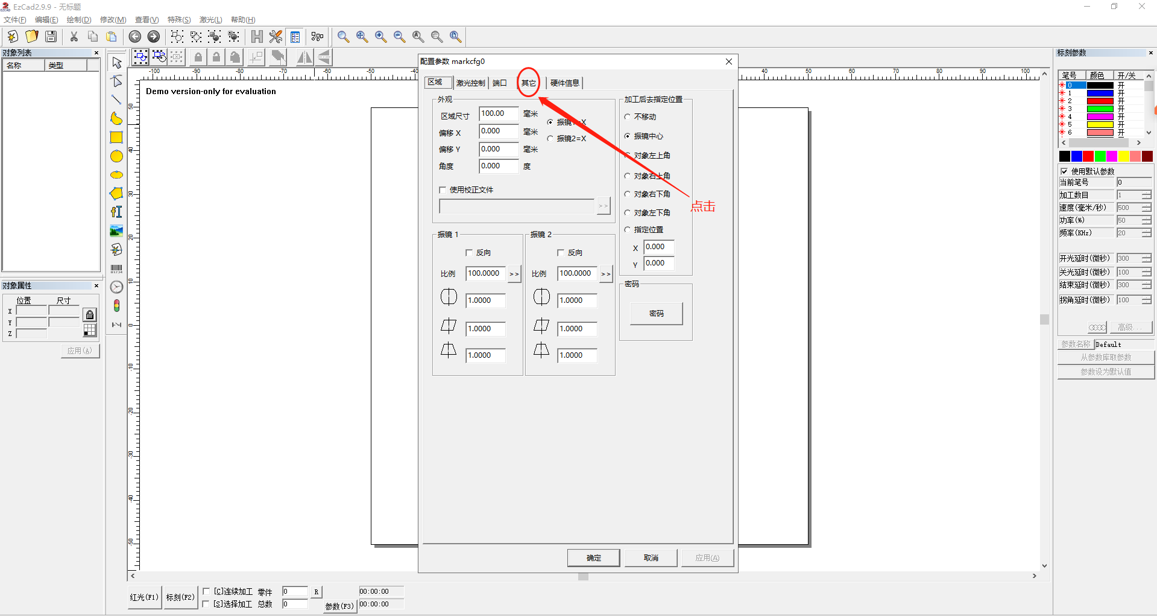The image size is (1157, 616).
Task: Open correction file browse >> button
Action: pos(603,206)
